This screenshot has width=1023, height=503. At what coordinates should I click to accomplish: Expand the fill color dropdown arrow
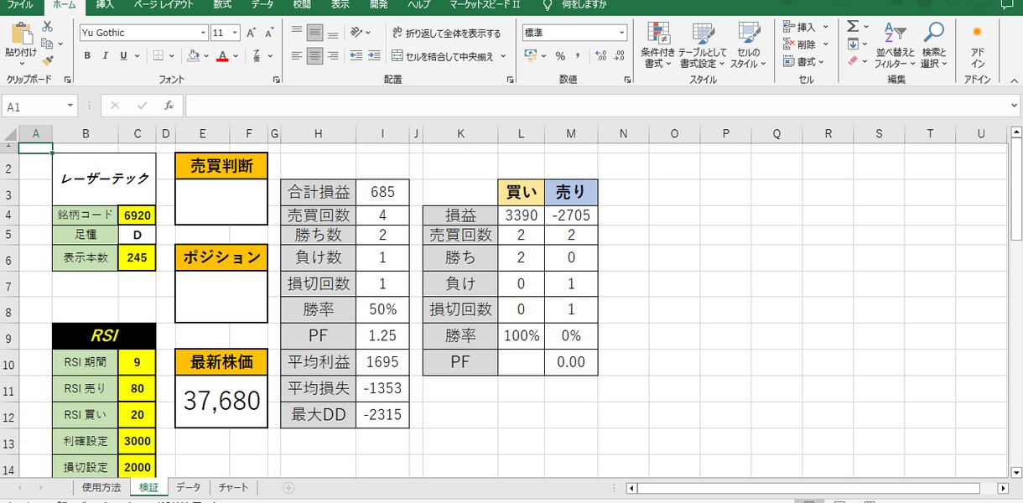[206, 56]
